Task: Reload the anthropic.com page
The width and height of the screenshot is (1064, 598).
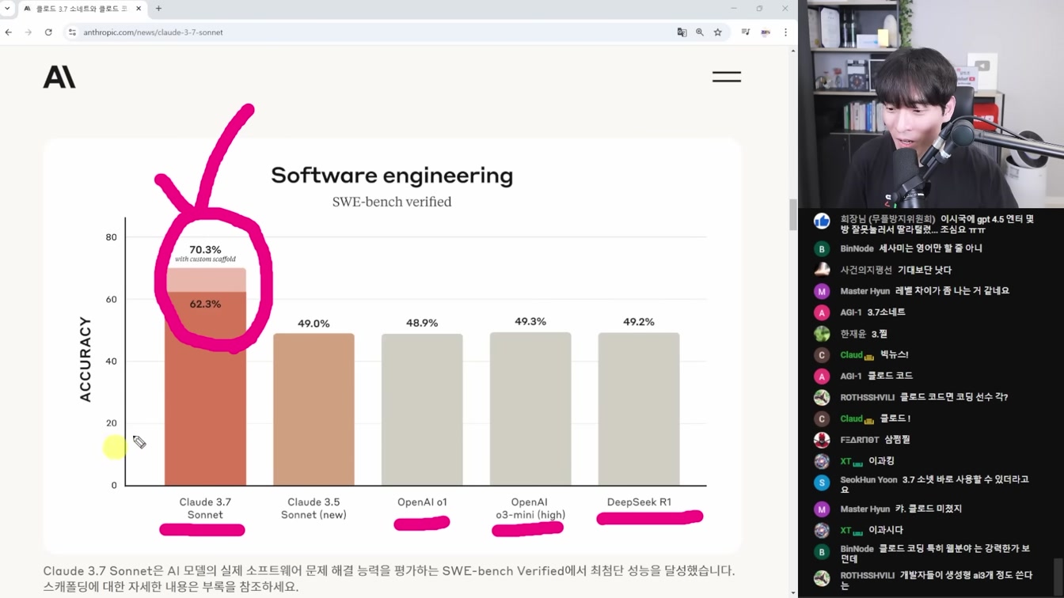Action: (x=48, y=32)
